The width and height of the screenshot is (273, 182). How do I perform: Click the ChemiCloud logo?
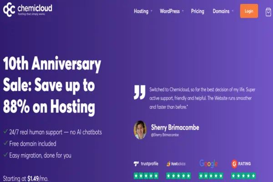27,10
